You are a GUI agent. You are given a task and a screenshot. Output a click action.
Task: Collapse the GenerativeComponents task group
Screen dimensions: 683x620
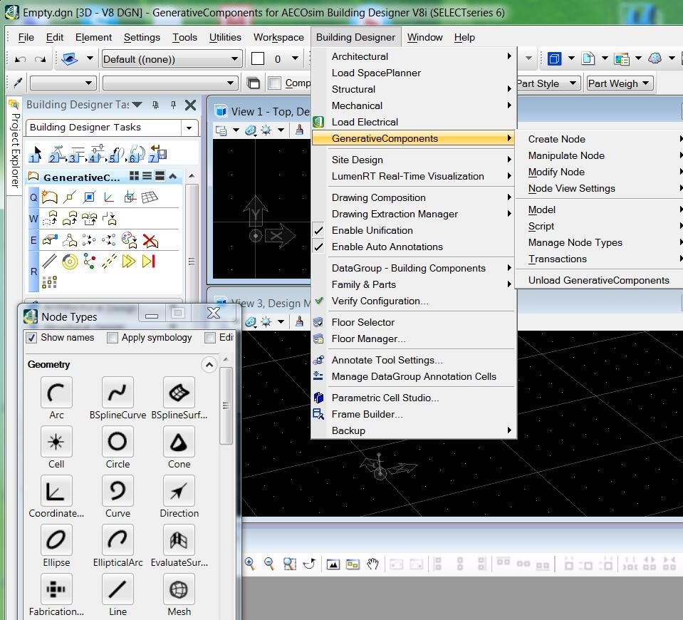click(x=173, y=176)
